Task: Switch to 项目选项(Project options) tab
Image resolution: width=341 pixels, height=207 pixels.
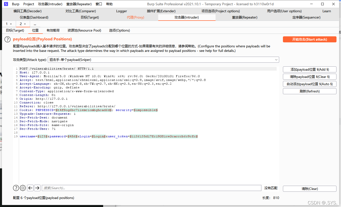Action: (x=221, y=11)
